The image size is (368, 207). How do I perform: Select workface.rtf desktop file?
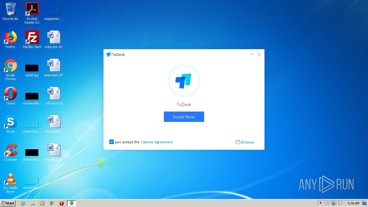coord(53,152)
